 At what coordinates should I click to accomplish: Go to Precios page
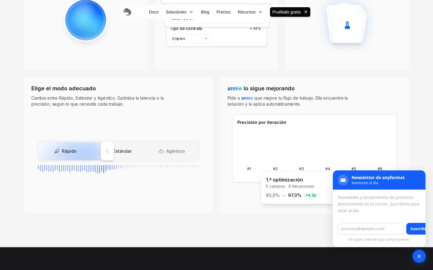[223, 12]
